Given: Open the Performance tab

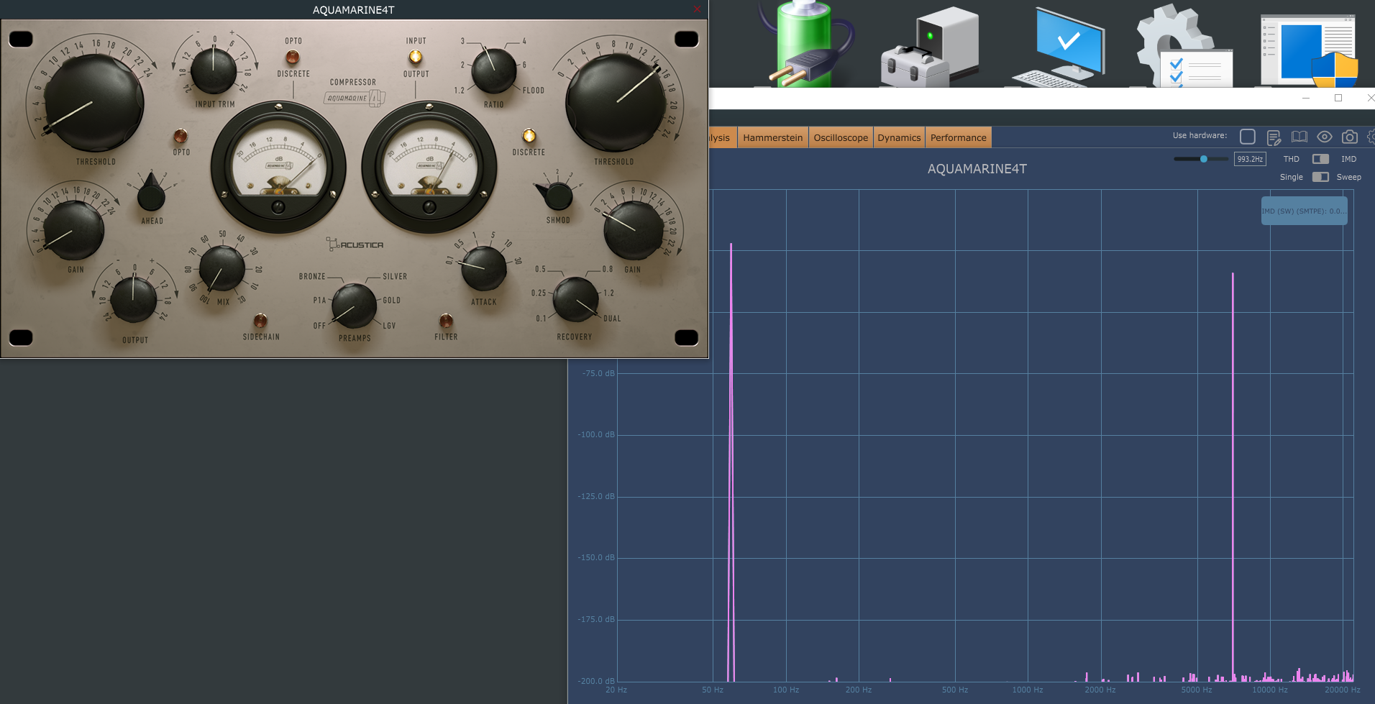Looking at the screenshot, I should (959, 137).
